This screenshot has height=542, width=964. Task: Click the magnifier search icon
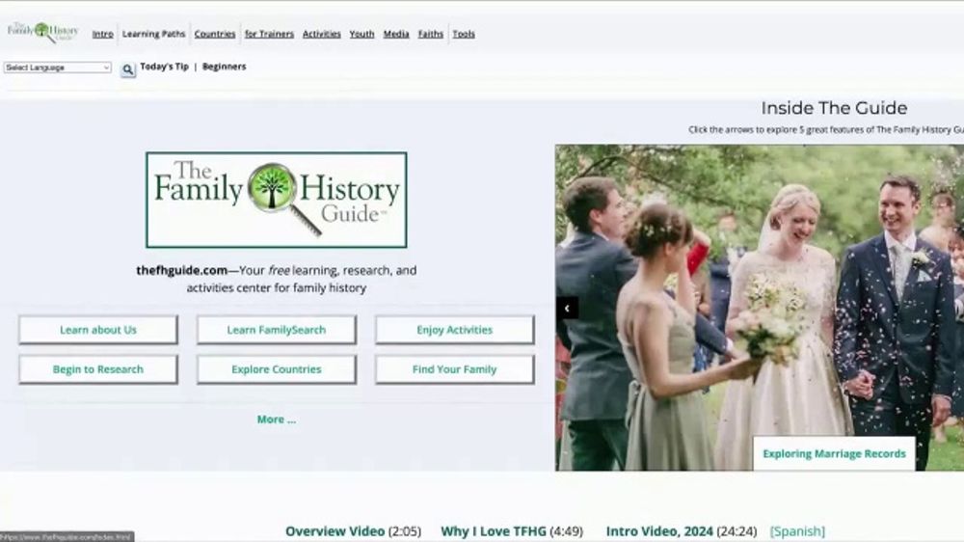coord(128,69)
